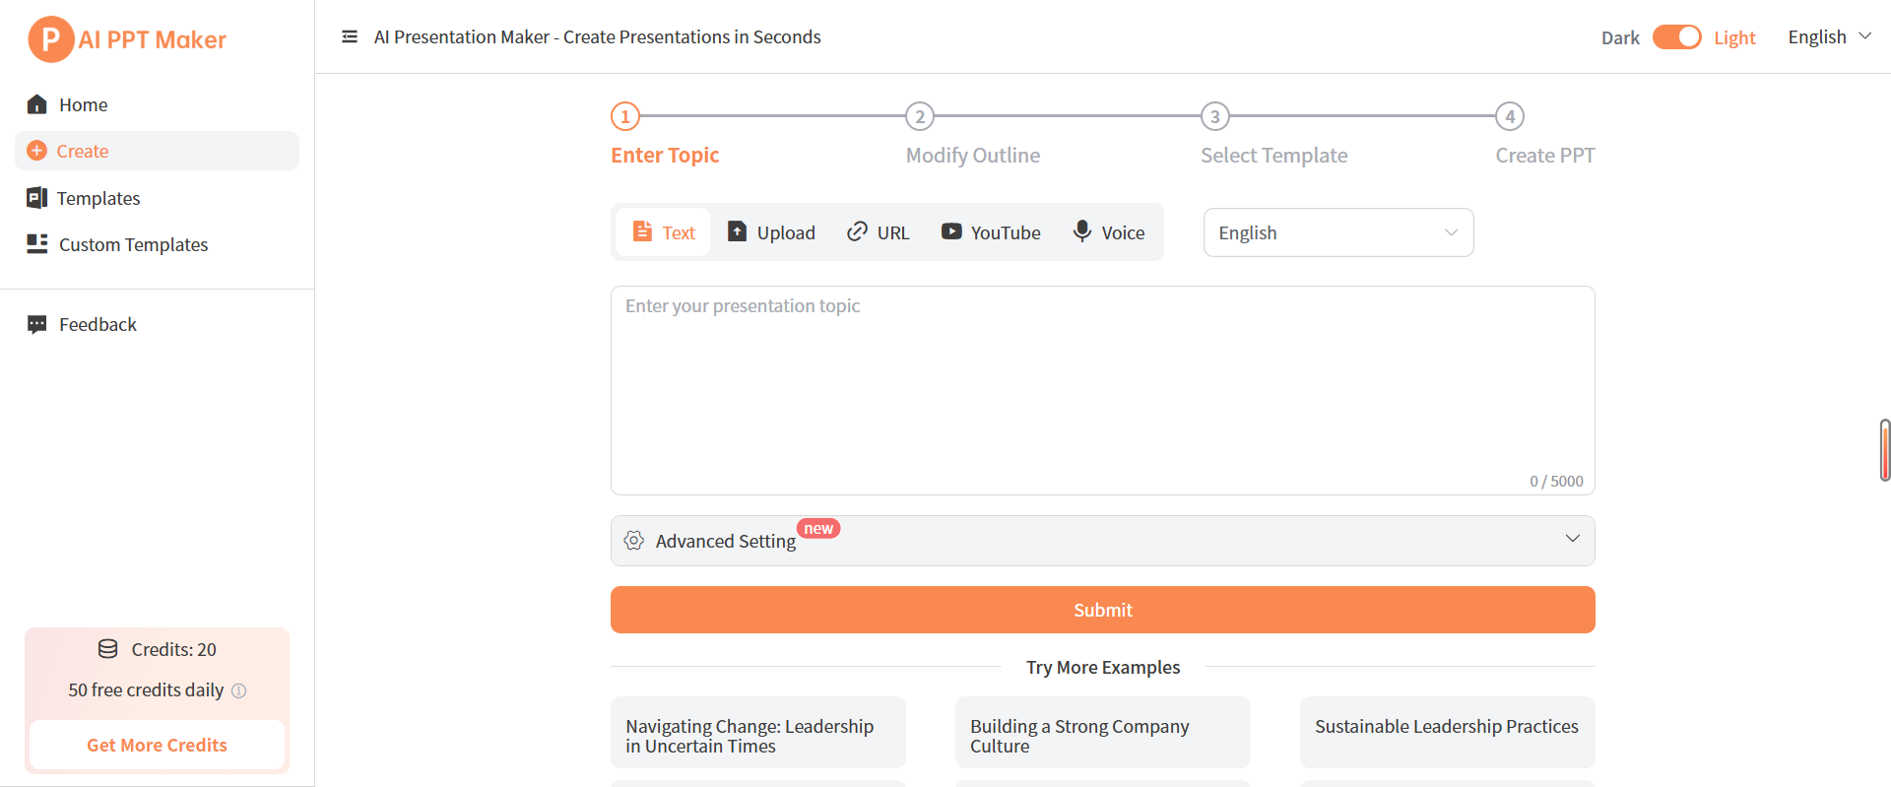
Task: Click the Custom Templates sidebar icon
Action: [x=37, y=244]
